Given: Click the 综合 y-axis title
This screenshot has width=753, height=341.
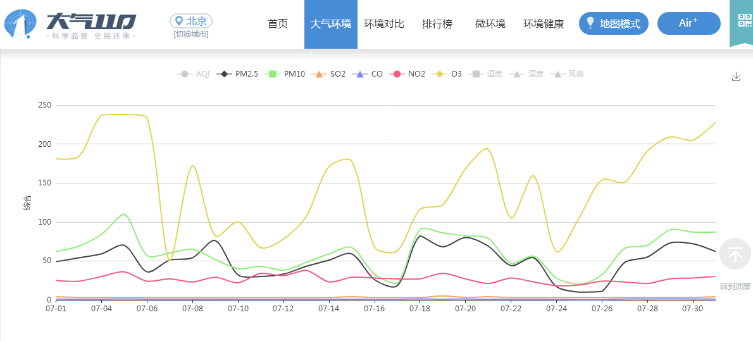Looking at the screenshot, I should pyautogui.click(x=27, y=202).
